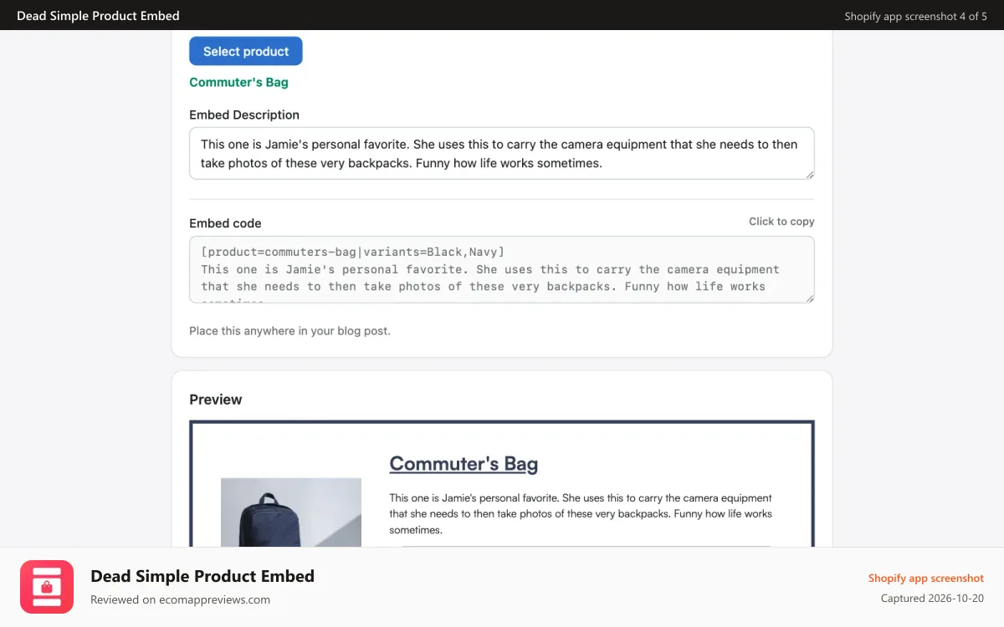The width and height of the screenshot is (1004, 627).
Task: Click the Select product button
Action: [x=246, y=51]
